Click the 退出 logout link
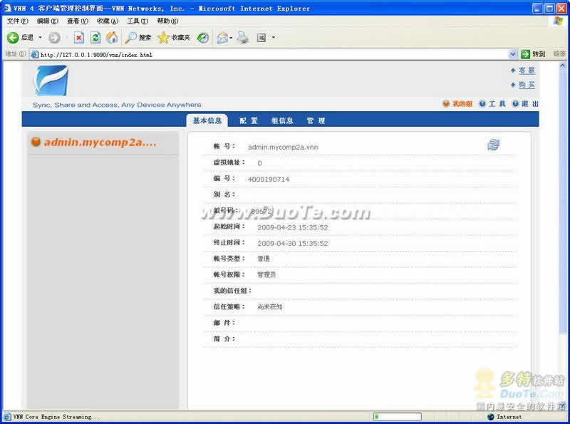 click(530, 104)
